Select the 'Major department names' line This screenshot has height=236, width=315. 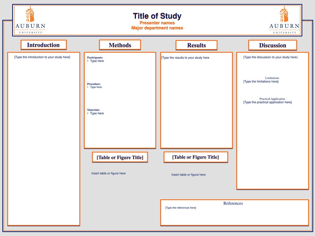click(x=157, y=28)
